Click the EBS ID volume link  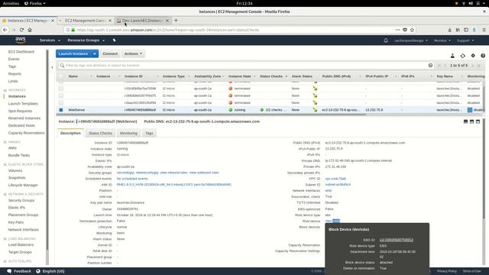[397, 240]
